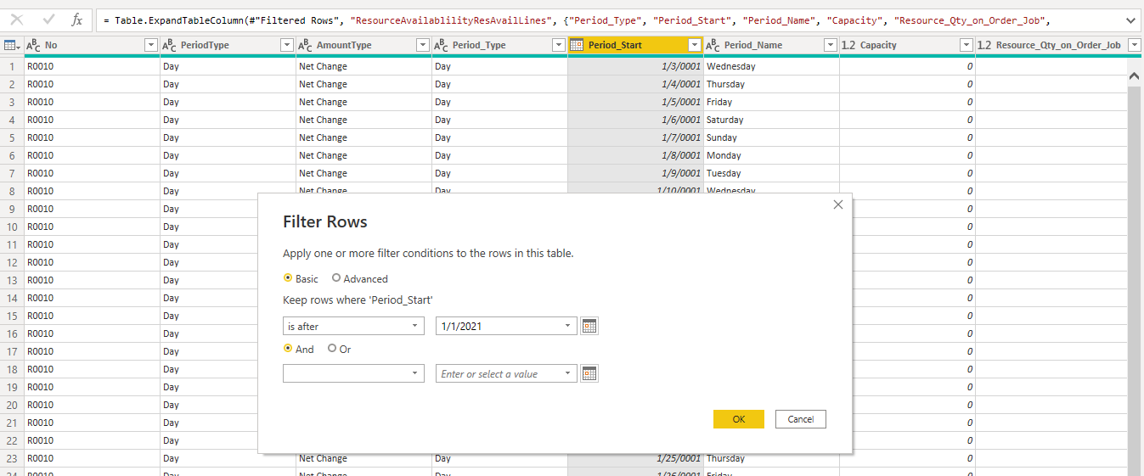Click the date type icon of Period_Start column

point(578,45)
